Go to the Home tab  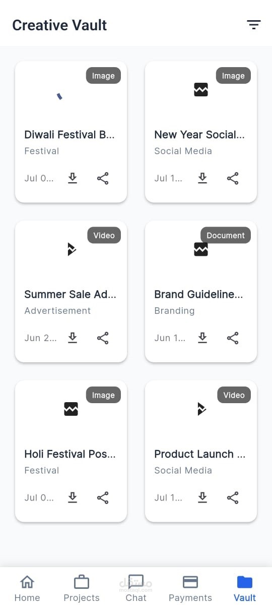[27, 588]
